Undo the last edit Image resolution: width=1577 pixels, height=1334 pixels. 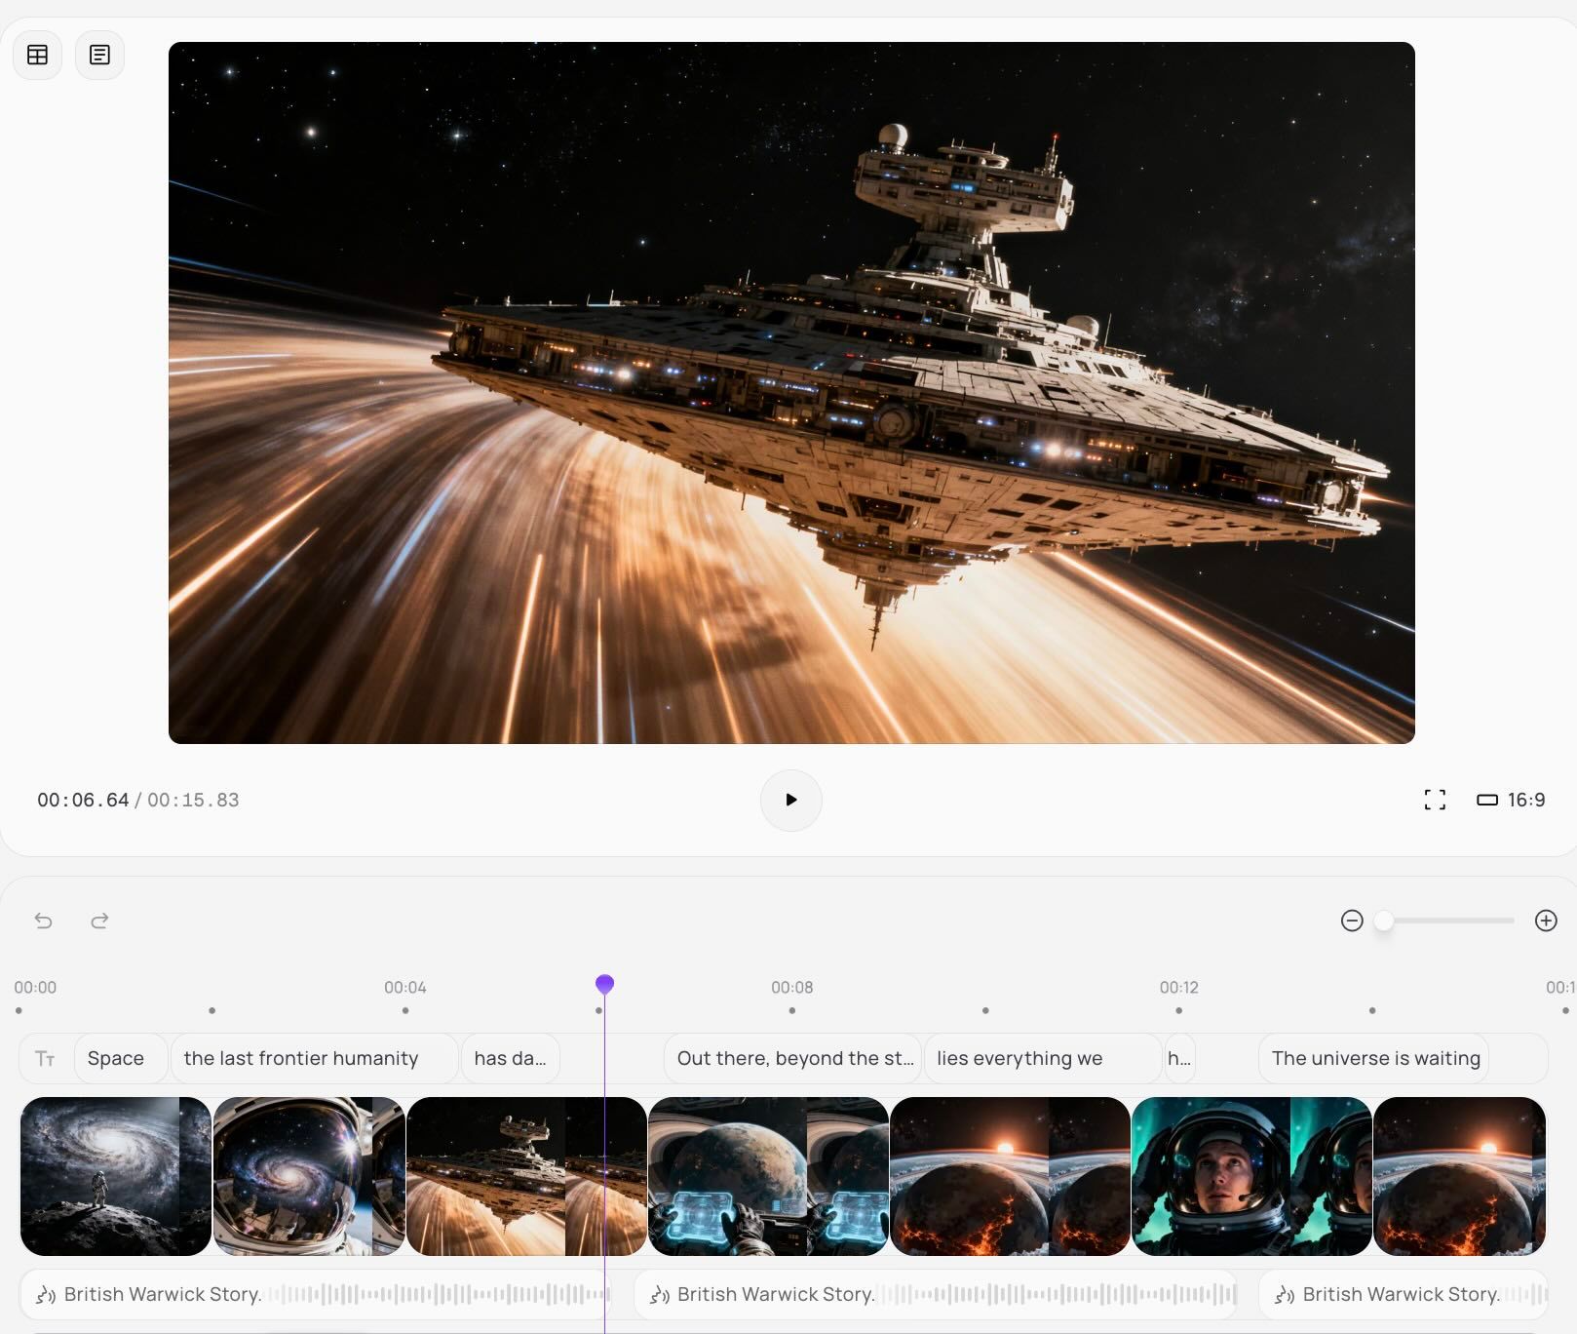(x=43, y=921)
